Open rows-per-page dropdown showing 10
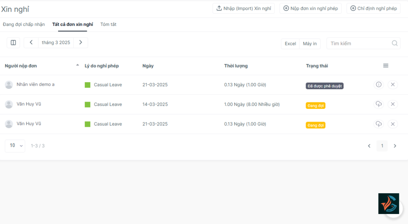 (x=15, y=146)
